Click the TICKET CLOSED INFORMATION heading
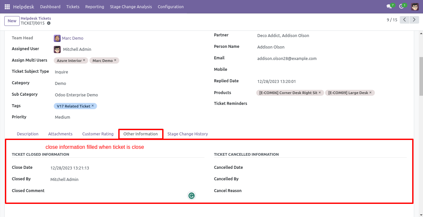The width and height of the screenshot is (423, 217). coord(40,154)
